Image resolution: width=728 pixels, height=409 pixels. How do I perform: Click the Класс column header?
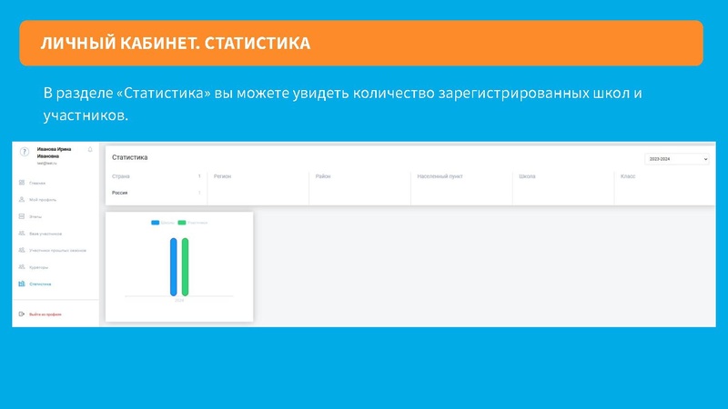coord(628,176)
